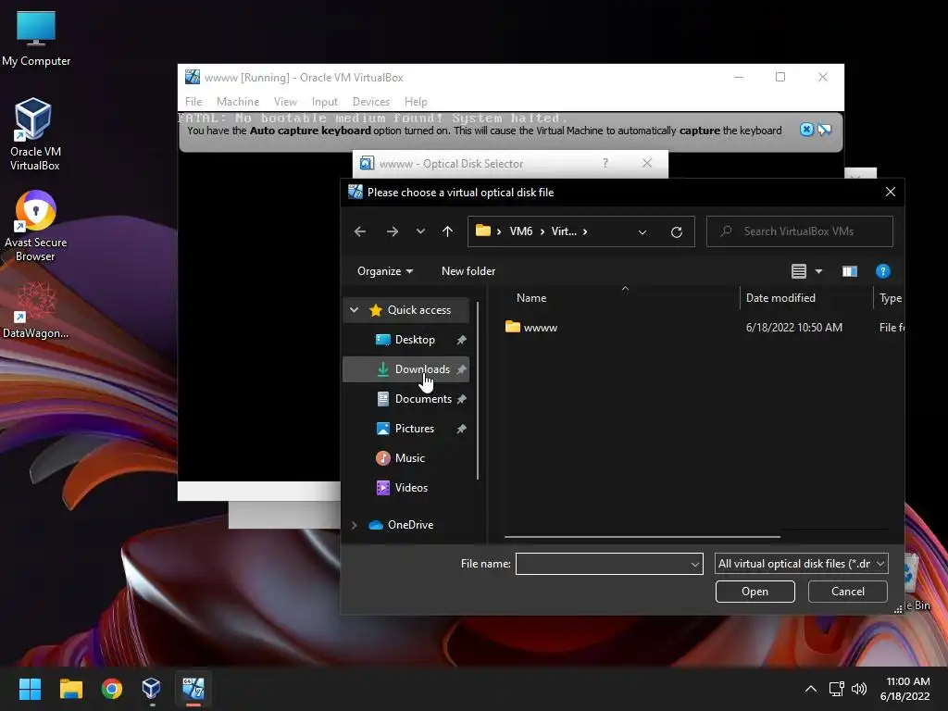
Task: Open the VirtualBox Devices menu
Action: click(x=371, y=102)
